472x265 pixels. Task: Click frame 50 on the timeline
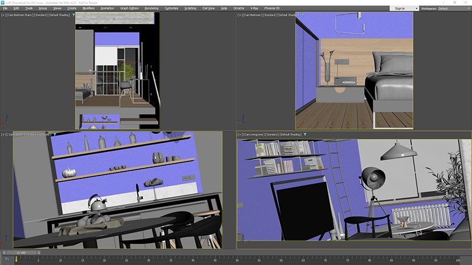(237, 260)
